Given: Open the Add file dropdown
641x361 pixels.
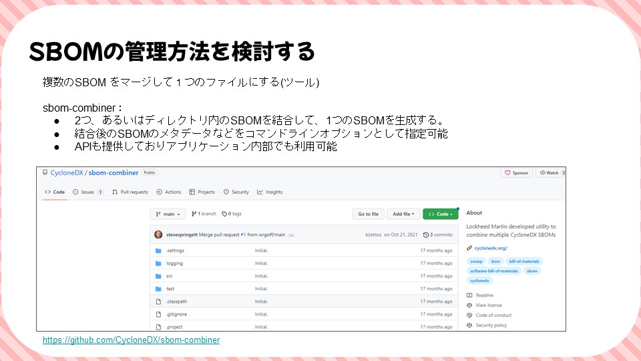Looking at the screenshot, I should 403,214.
